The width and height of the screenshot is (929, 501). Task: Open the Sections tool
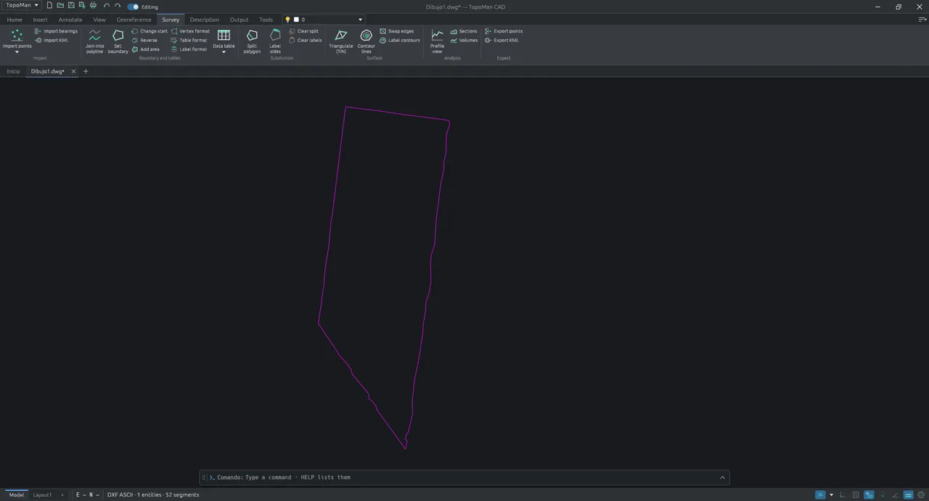click(464, 31)
